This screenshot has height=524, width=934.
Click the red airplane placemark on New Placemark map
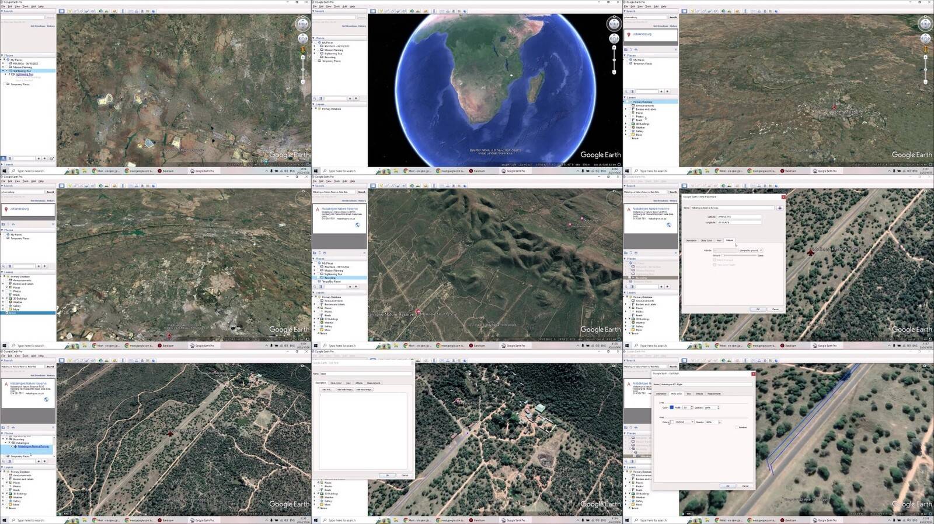[810, 252]
